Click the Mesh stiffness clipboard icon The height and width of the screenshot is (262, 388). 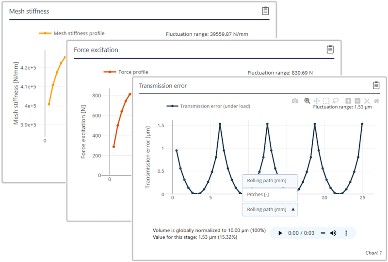click(x=265, y=11)
